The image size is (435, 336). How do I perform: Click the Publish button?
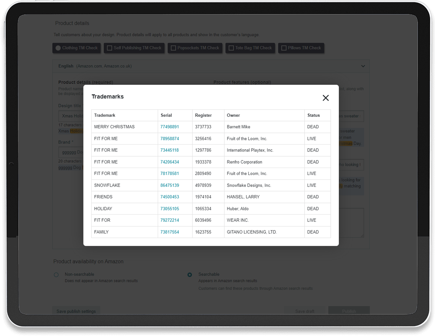click(x=349, y=311)
